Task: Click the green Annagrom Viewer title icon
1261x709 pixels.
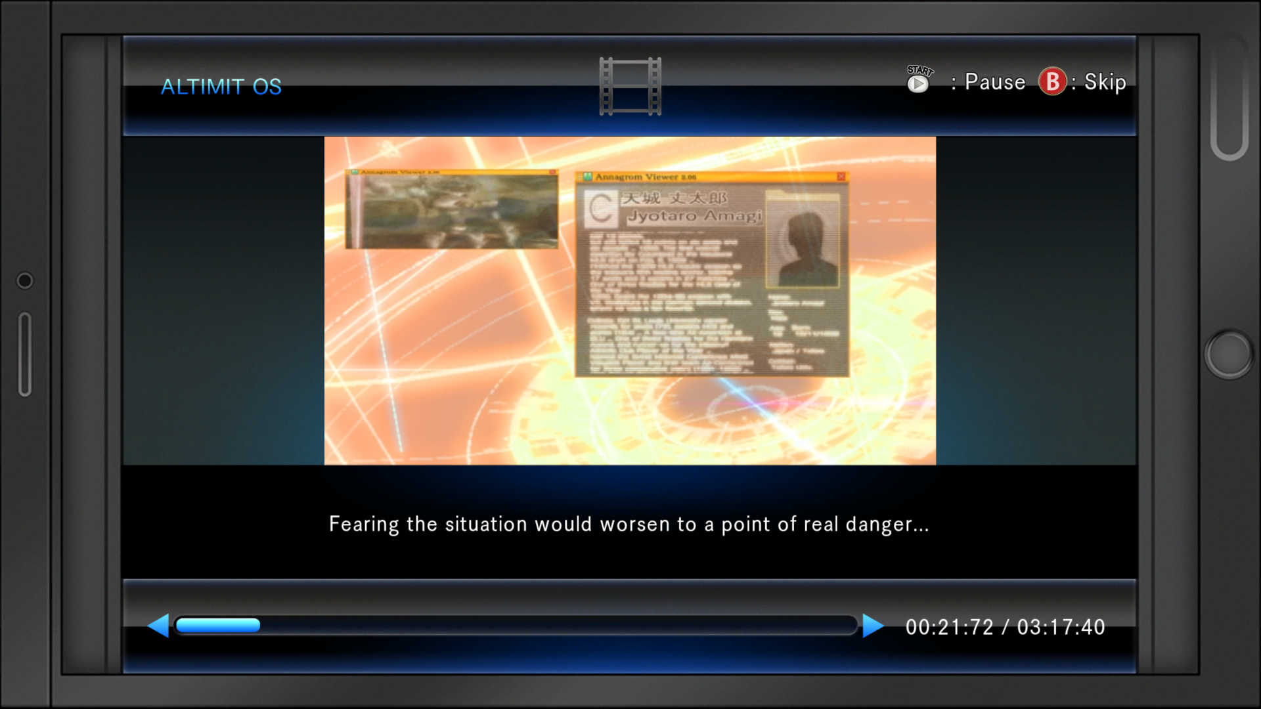Action: (587, 177)
